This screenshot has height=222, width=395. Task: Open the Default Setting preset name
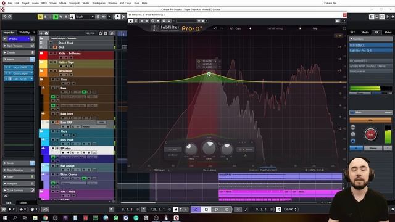pyautogui.click(x=275, y=28)
